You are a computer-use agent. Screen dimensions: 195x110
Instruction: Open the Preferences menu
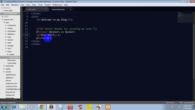coord(57,5)
